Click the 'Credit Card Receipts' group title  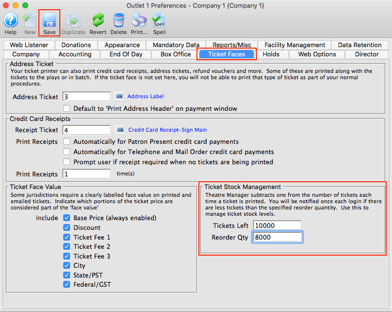coord(40,119)
